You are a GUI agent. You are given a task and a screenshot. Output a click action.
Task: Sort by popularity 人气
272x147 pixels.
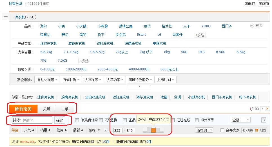coord(29,130)
